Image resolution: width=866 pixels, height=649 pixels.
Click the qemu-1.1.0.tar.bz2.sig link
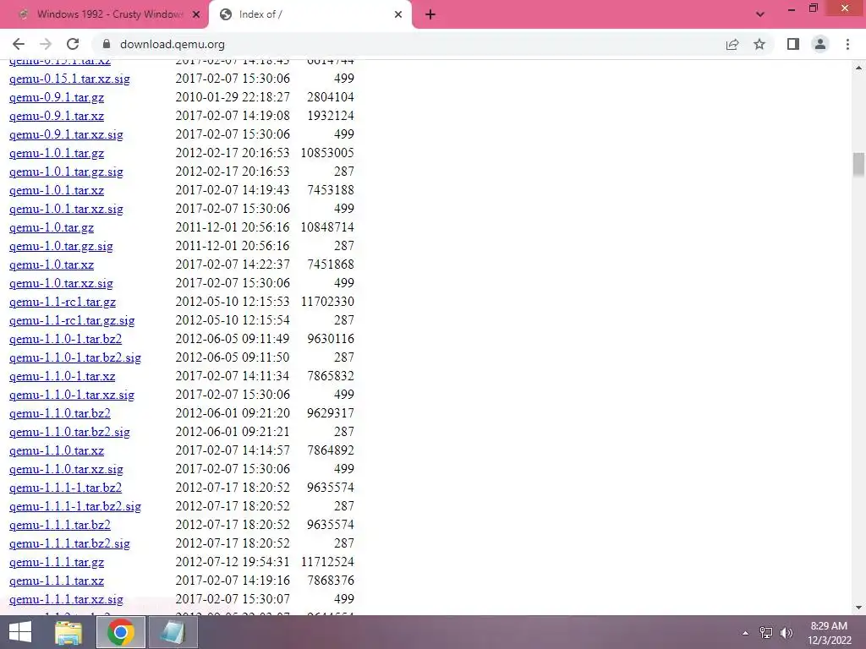(x=69, y=432)
